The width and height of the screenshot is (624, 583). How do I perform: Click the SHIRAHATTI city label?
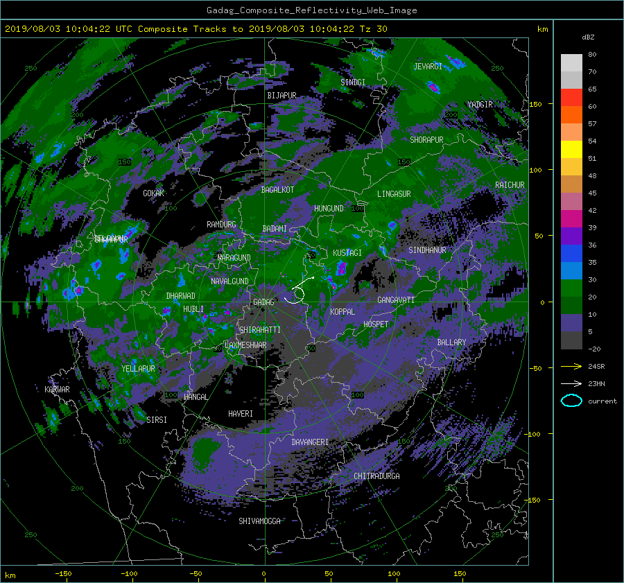[260, 329]
